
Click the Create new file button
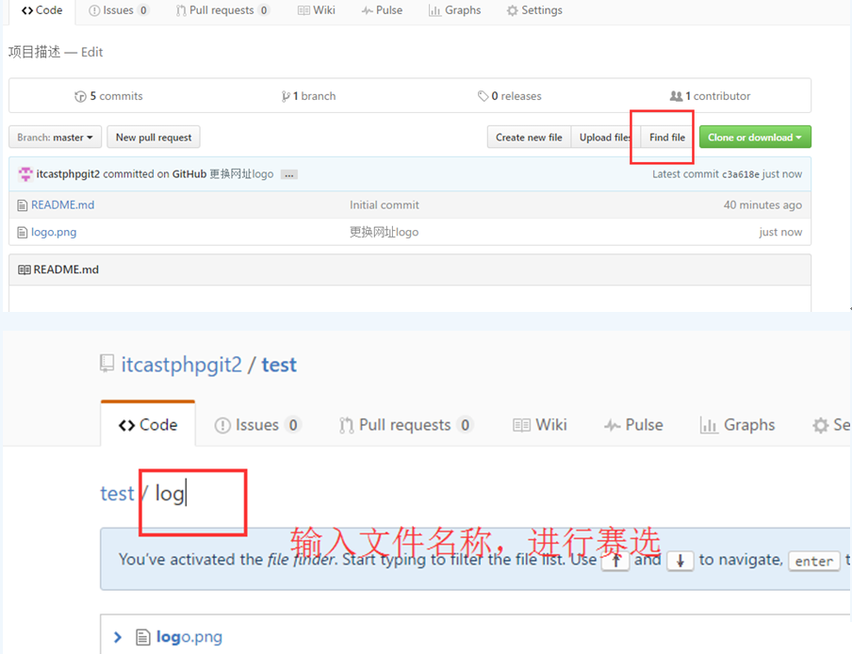(x=529, y=138)
